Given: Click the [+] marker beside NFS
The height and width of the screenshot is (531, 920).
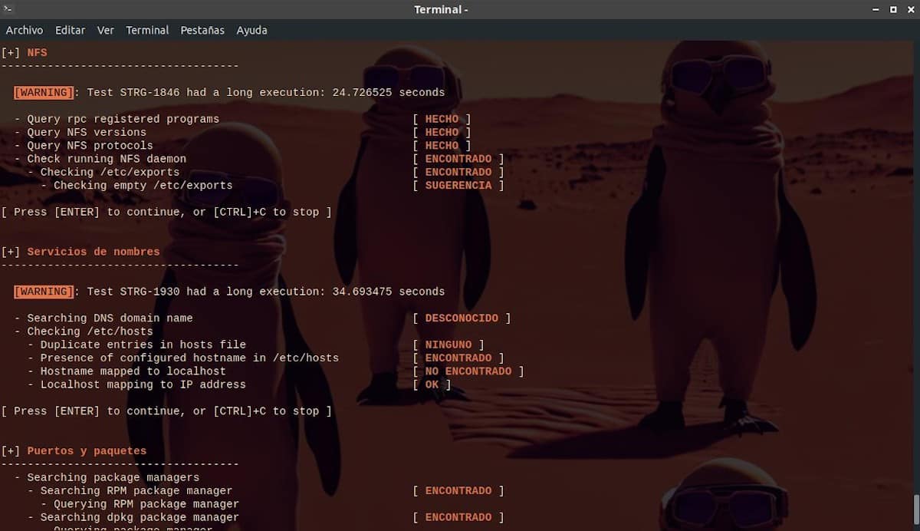Looking at the screenshot, I should (x=11, y=52).
